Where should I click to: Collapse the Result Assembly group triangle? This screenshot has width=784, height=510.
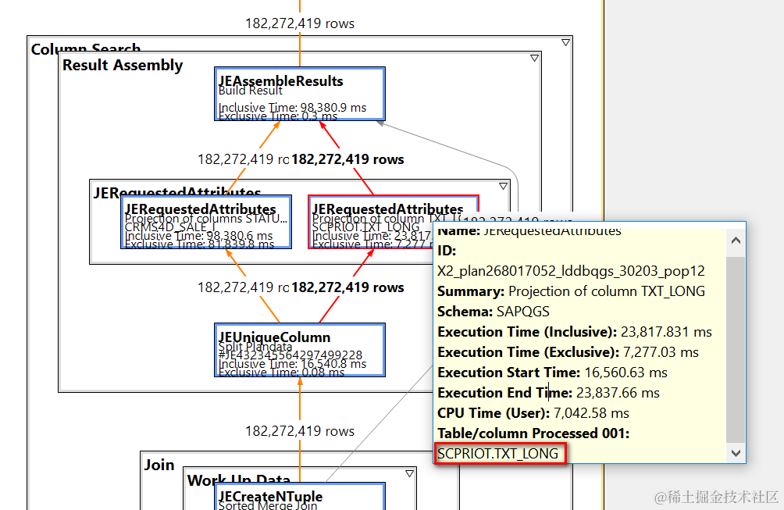click(534, 58)
